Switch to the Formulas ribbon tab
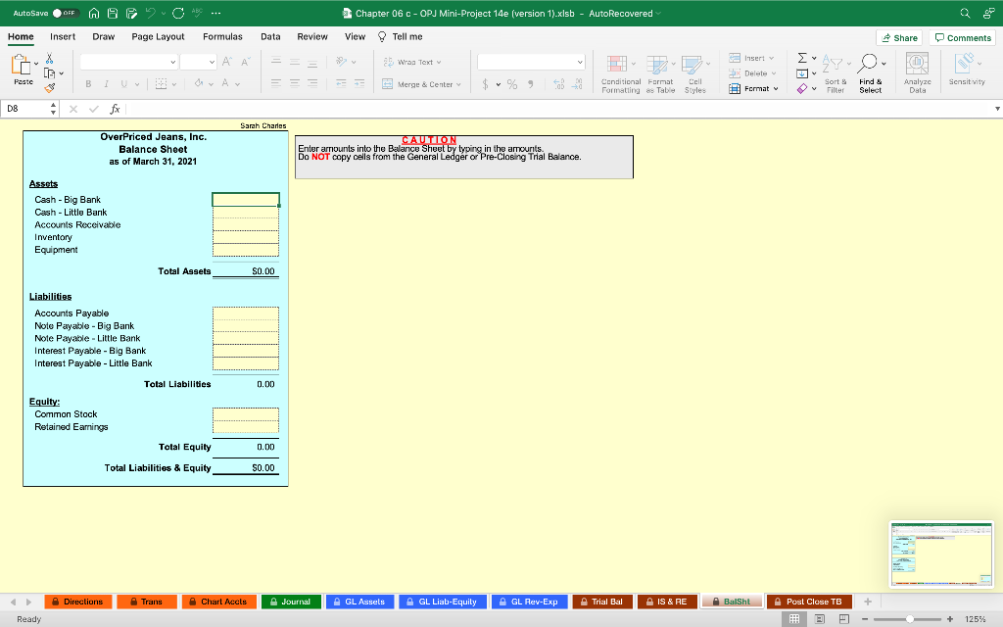The height and width of the screenshot is (627, 1003). (222, 35)
